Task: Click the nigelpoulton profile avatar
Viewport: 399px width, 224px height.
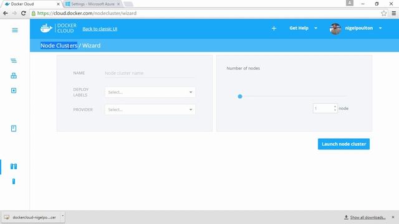Action: click(x=335, y=29)
